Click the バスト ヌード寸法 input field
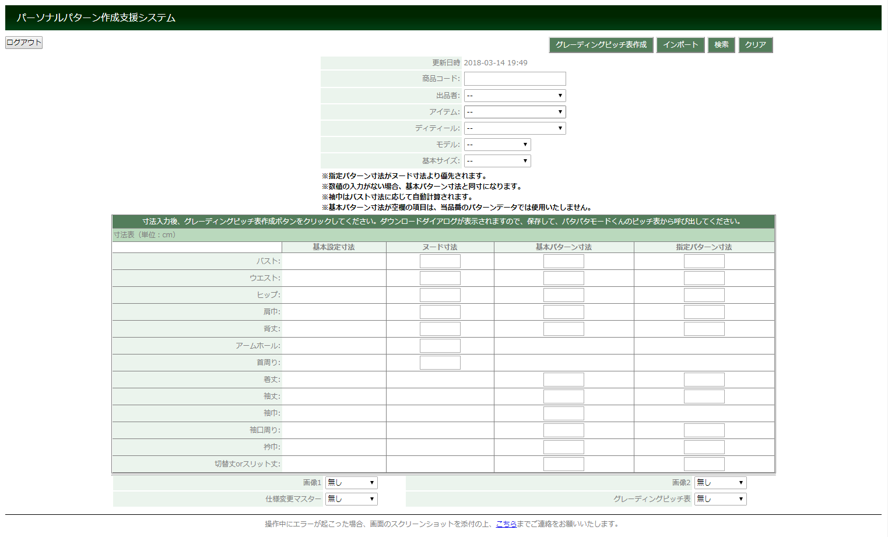This screenshot has height=537, width=888. [x=440, y=261]
